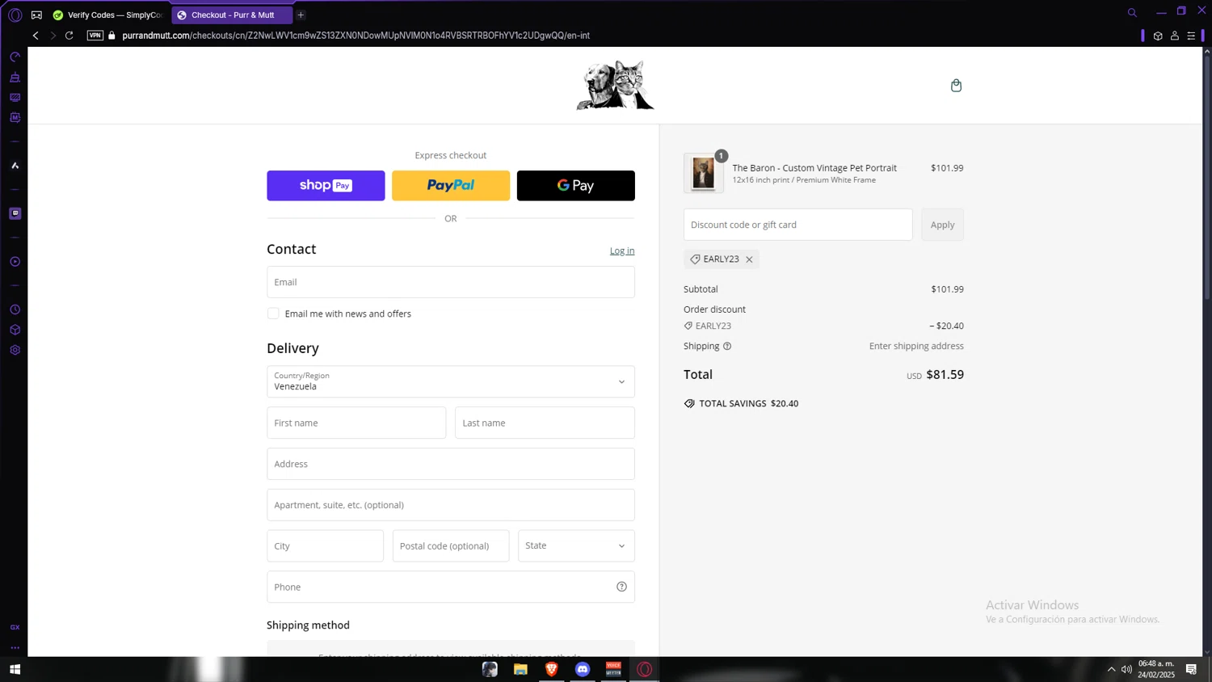Open the RAM limiter chip icon in sidebar
Viewport: 1212px width, 682px height.
(15, 118)
